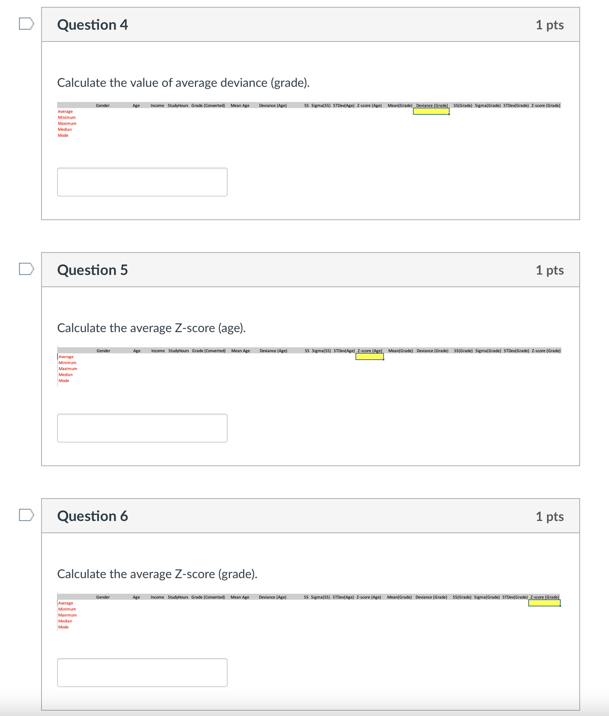Expand the SS(Grade) column in Question 5
This screenshot has height=716, width=609.
coord(463,351)
